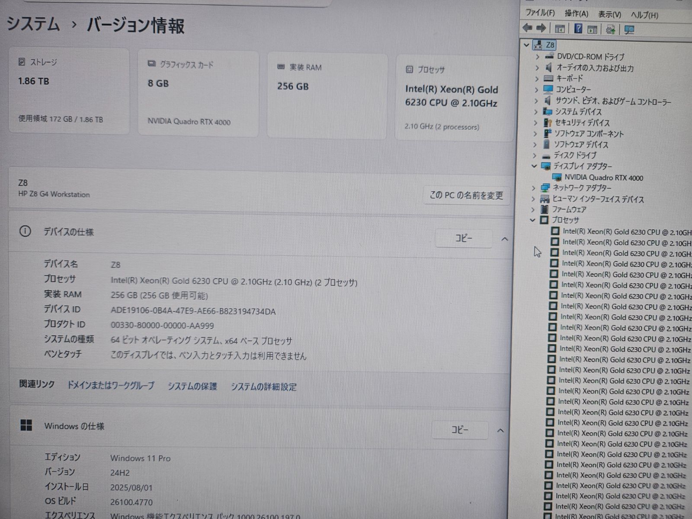Viewport: 692px width, 519px height.
Task: Expand the キーボード tree node
Action: tap(537, 79)
